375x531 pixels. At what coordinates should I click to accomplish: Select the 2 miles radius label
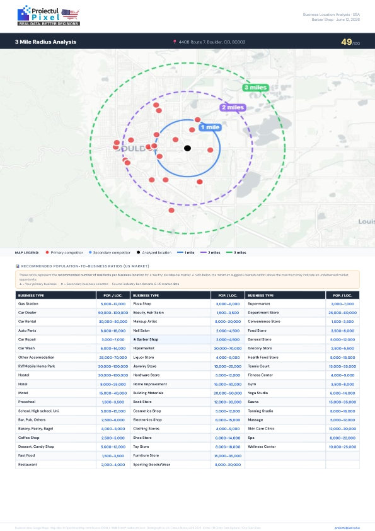pos(233,107)
